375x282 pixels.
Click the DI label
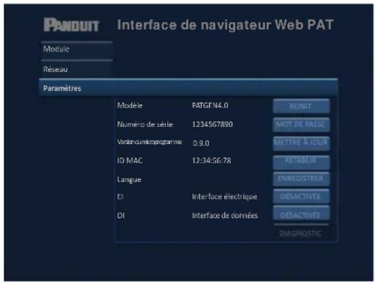pyautogui.click(x=120, y=215)
